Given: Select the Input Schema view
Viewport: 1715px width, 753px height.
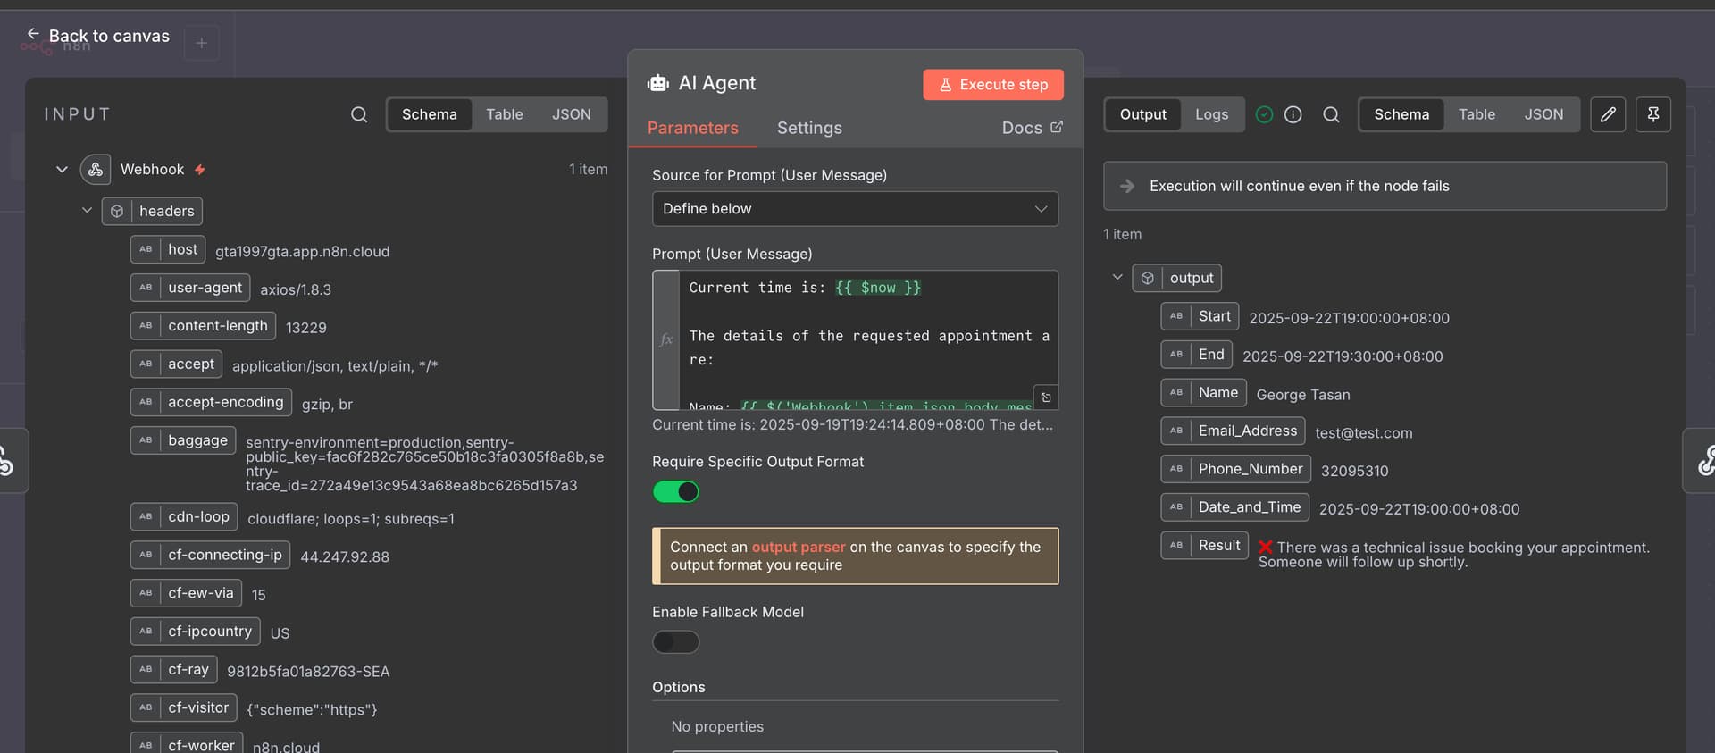Looking at the screenshot, I should click(430, 114).
